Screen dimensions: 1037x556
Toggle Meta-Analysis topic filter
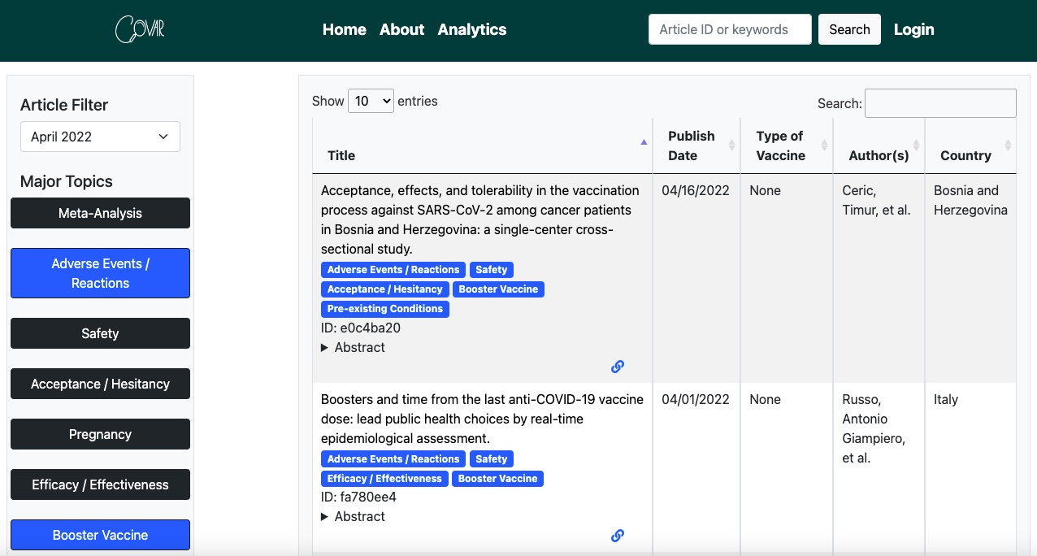(x=100, y=213)
